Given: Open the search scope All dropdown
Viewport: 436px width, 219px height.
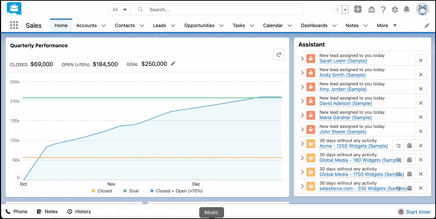Looking at the screenshot, I should tap(120, 10).
